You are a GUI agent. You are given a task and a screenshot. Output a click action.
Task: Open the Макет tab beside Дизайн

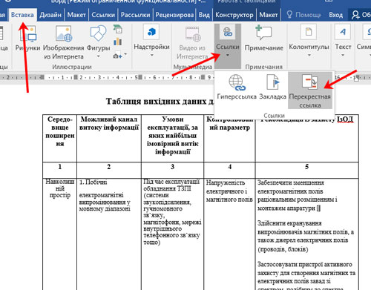point(76,15)
